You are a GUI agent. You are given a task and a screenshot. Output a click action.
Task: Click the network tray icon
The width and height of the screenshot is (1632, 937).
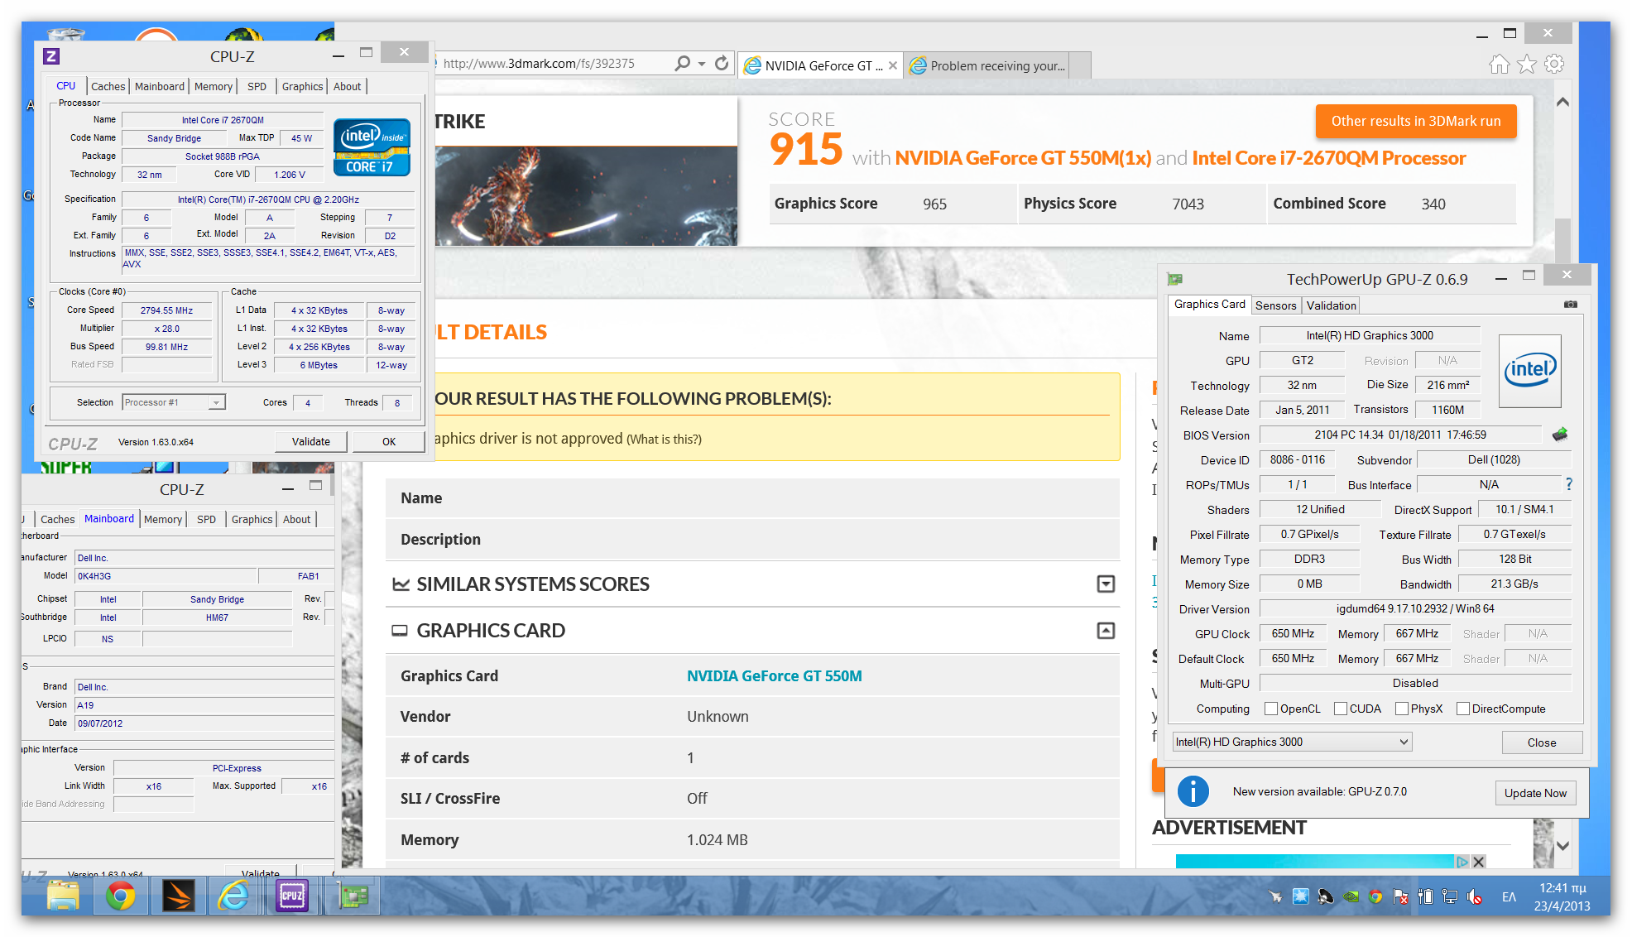[x=1450, y=896]
